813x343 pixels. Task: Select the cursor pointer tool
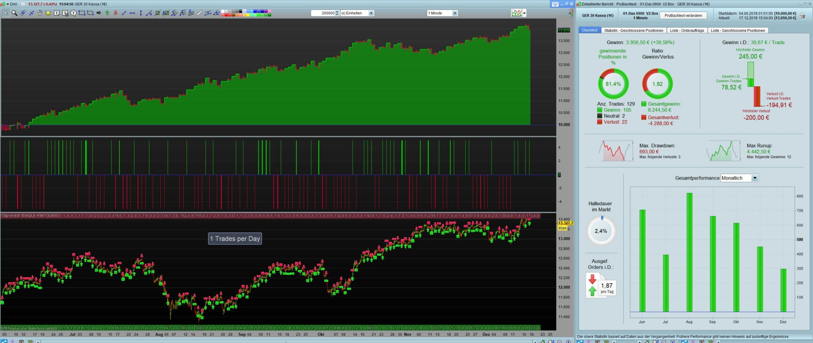(x=6, y=13)
